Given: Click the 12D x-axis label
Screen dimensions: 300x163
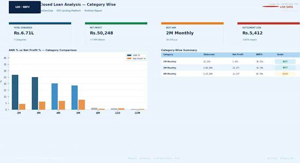Looking at the screenshot, I should pos(117,113).
